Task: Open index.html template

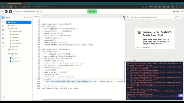Action: (16, 37)
